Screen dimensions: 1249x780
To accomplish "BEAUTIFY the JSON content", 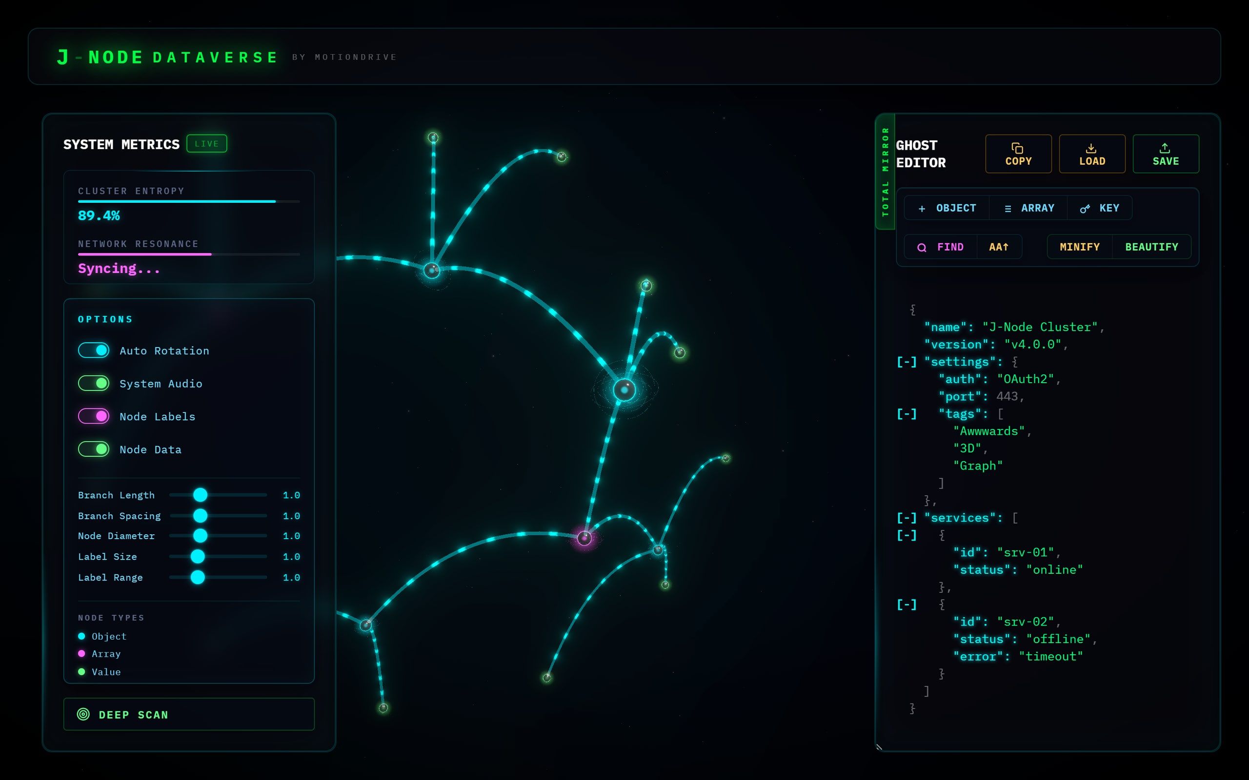I will coord(1151,247).
